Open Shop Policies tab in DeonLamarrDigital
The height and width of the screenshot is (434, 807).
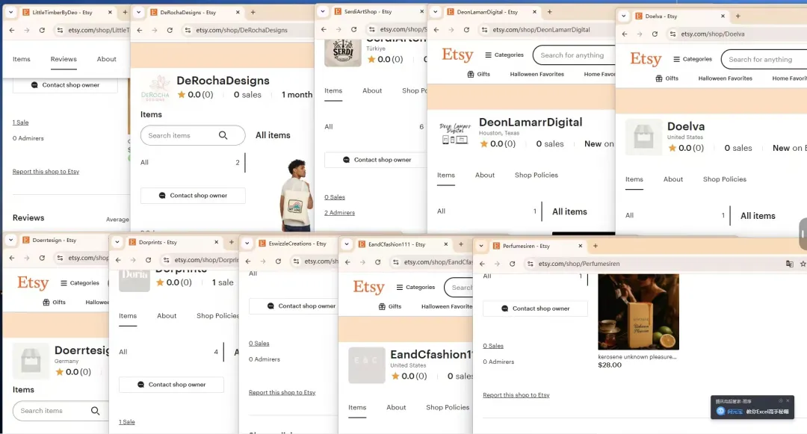(537, 175)
